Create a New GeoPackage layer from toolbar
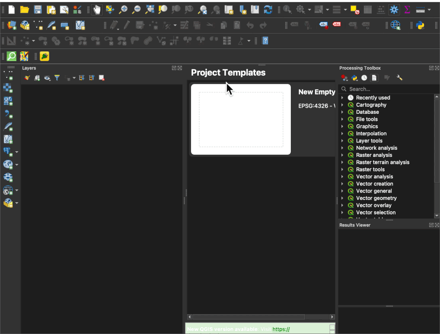The height and width of the screenshot is (334, 440). [x=25, y=25]
